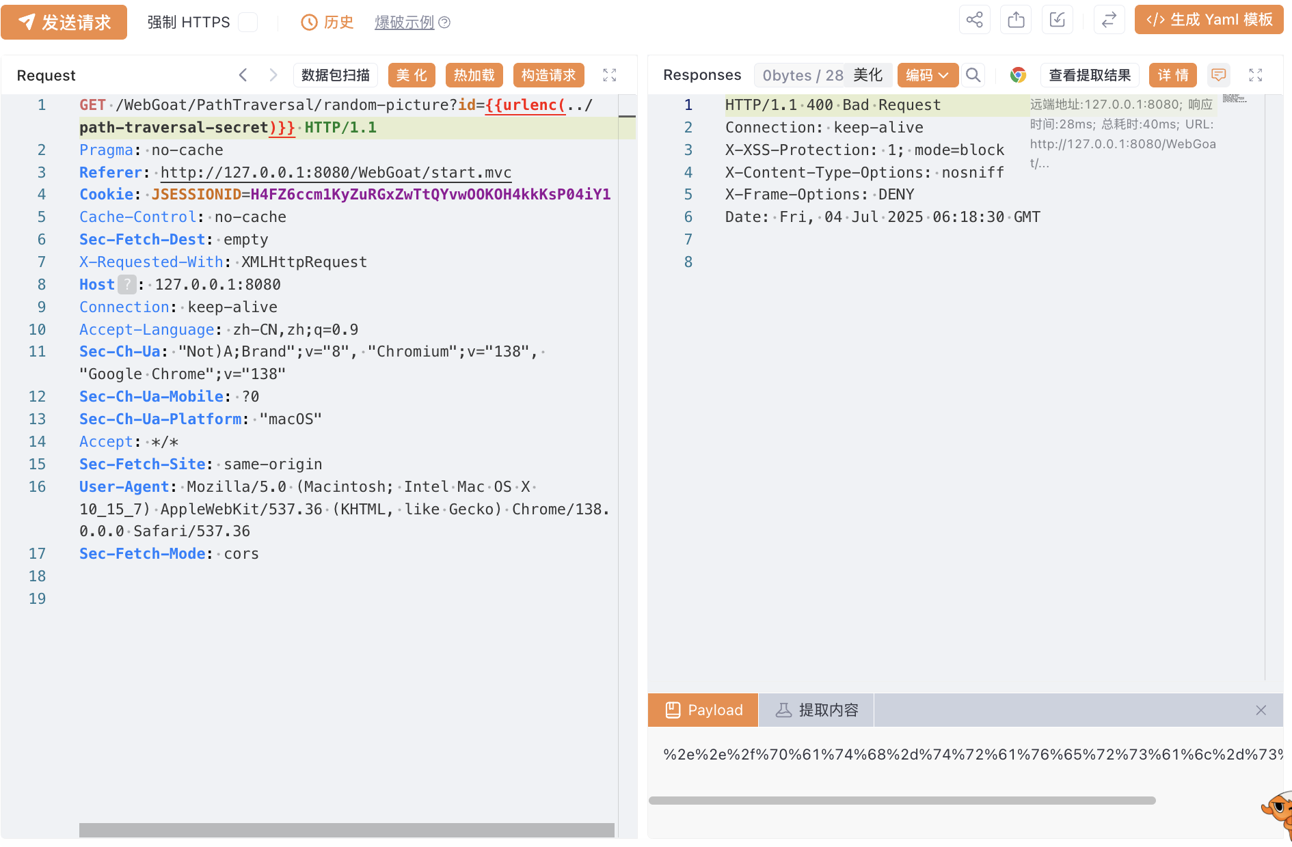Click the 热加载 hot reload button
This screenshot has width=1292, height=847.
click(x=474, y=75)
